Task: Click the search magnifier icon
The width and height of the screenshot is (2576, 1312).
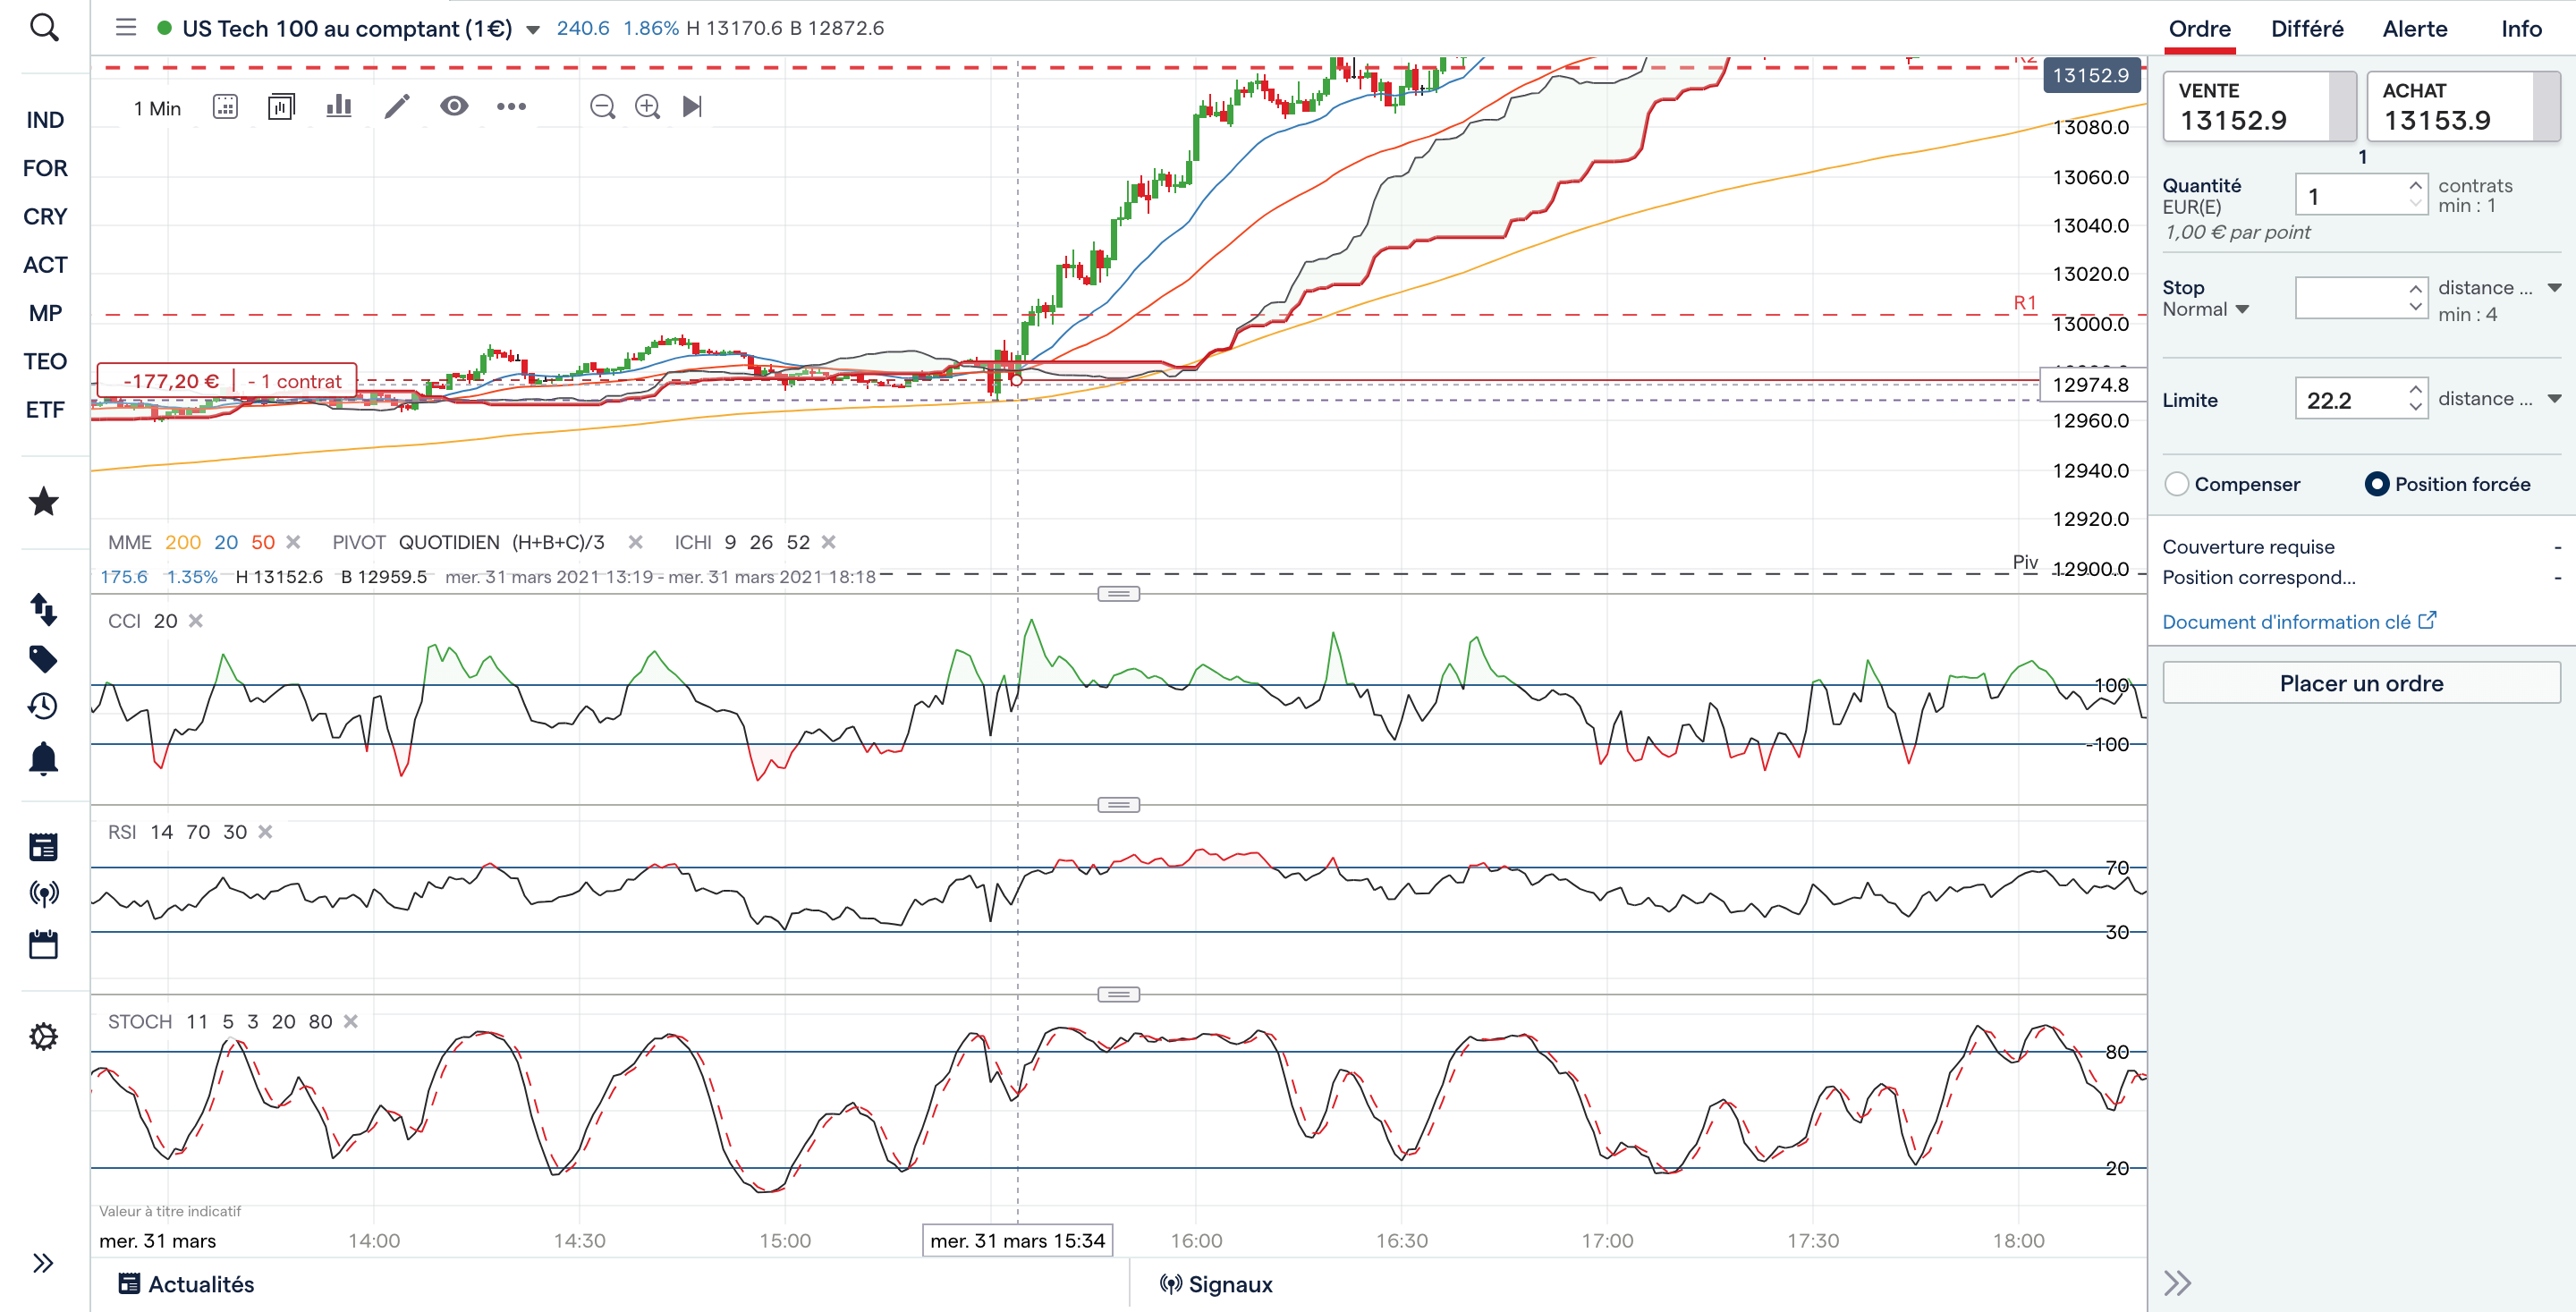Action: point(44,27)
